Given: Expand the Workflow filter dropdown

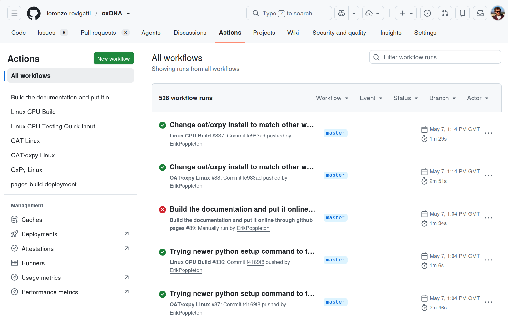Looking at the screenshot, I should (332, 98).
